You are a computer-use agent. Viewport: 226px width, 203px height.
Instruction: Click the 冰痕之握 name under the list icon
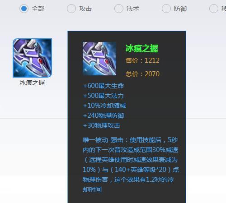coord(32,83)
